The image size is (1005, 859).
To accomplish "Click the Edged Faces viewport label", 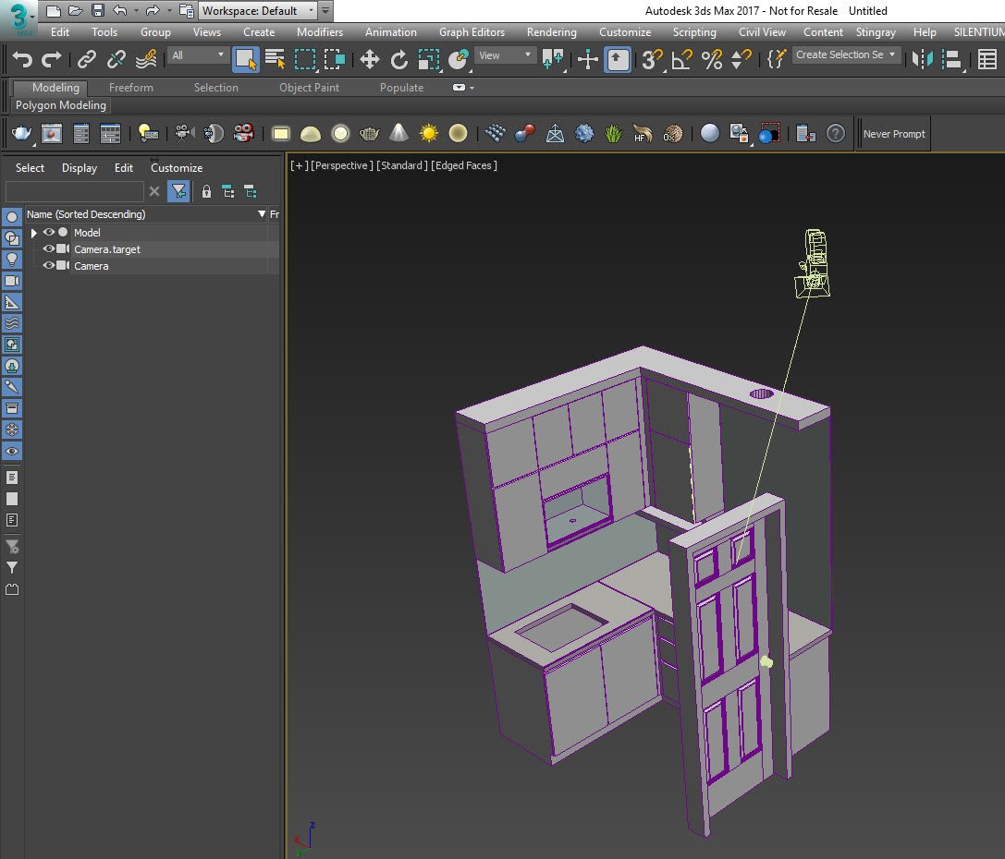I will pos(464,165).
